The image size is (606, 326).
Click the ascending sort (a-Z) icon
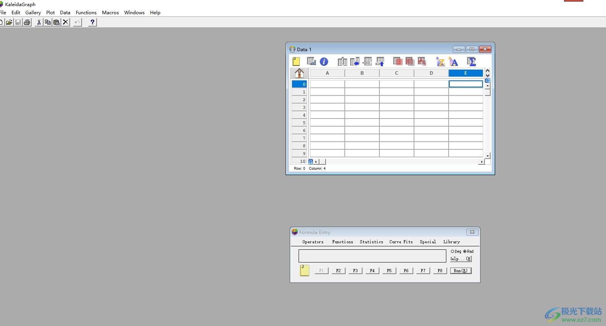point(441,62)
